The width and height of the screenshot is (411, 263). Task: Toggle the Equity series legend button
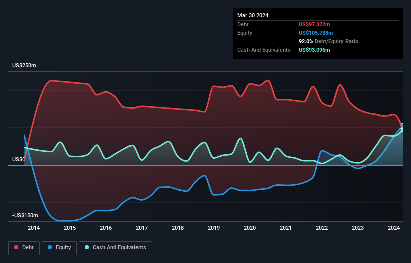point(59,248)
